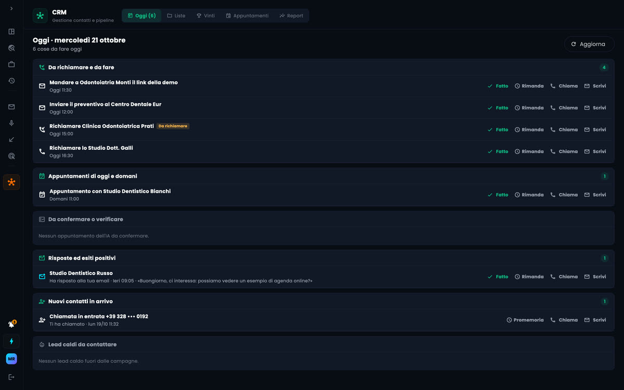Click Rimanda for the Centro Dentale Eur task
The image size is (624, 390).
coord(529,108)
